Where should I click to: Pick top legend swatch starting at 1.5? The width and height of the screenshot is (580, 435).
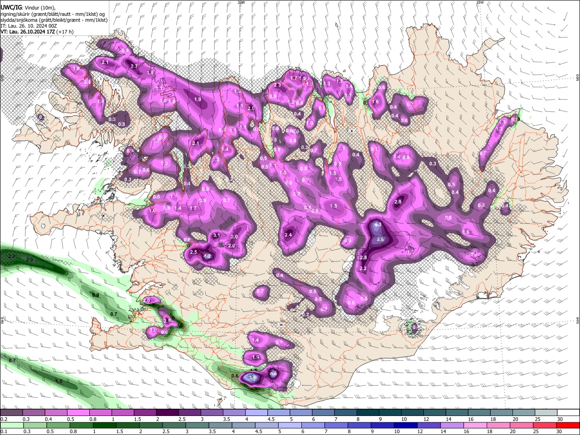click(145, 413)
